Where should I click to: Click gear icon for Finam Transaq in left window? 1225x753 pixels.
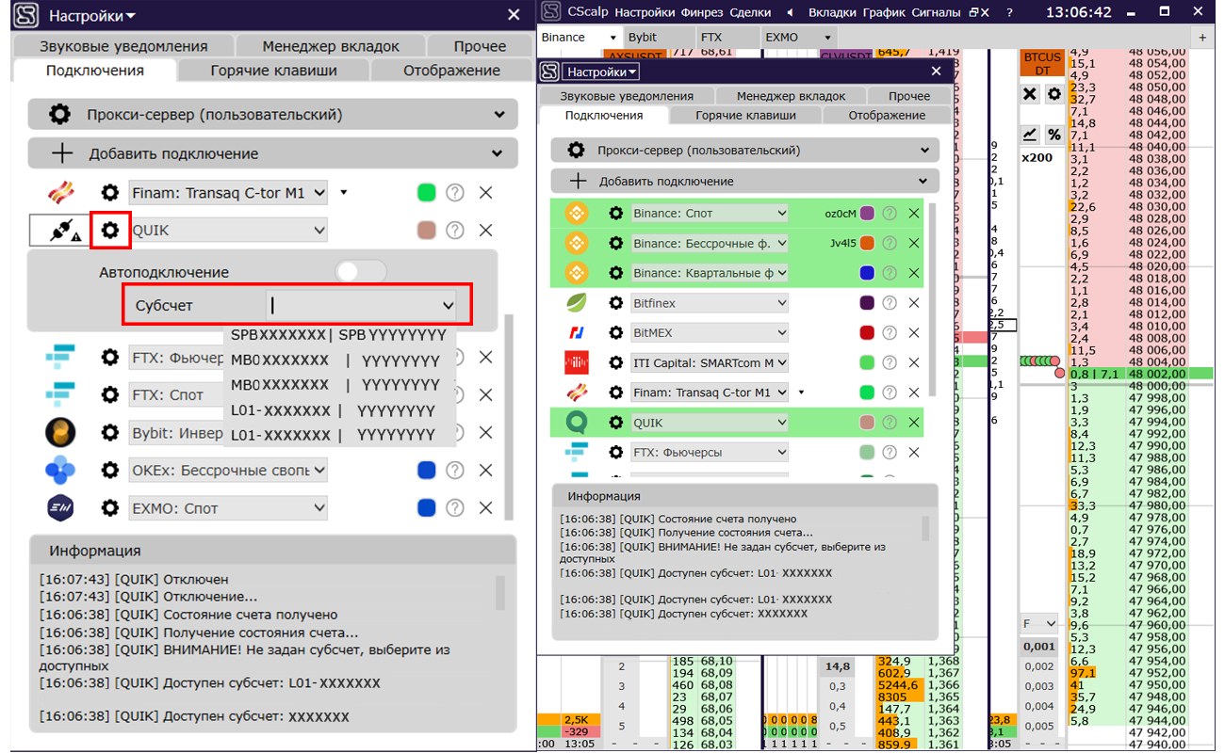110,192
